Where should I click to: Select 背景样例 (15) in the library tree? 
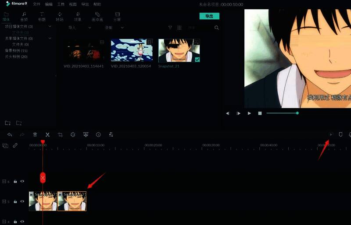16,50
